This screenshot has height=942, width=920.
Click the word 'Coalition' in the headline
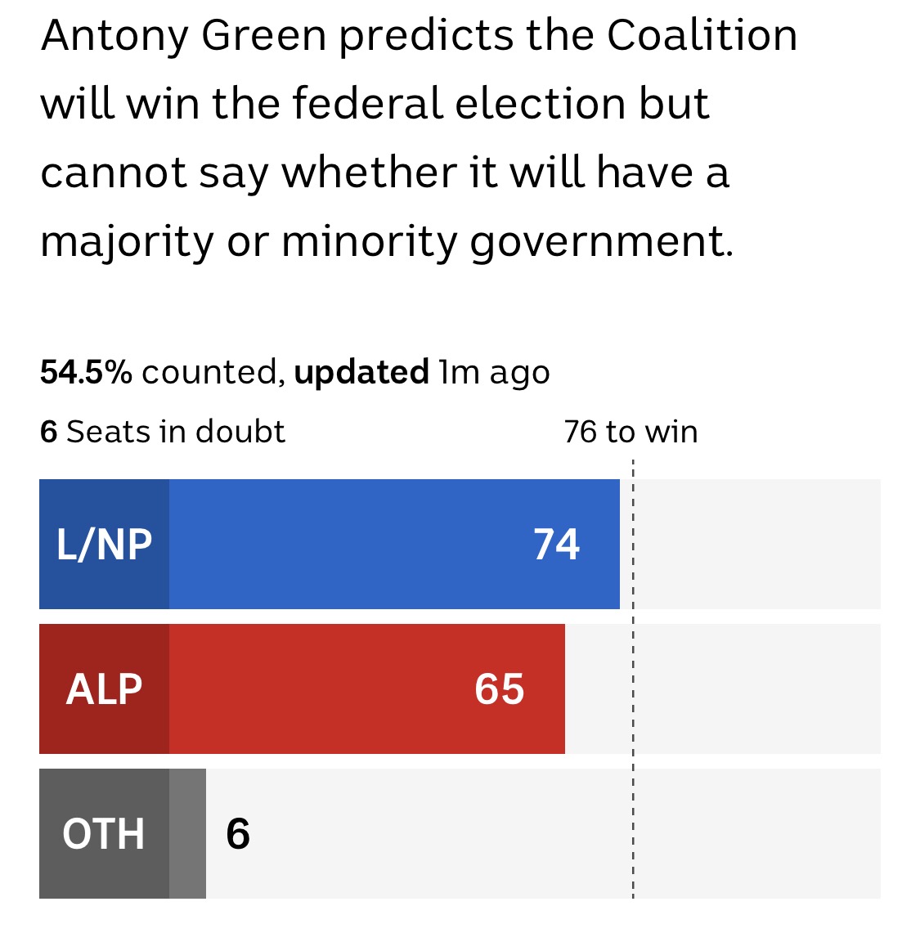(702, 36)
